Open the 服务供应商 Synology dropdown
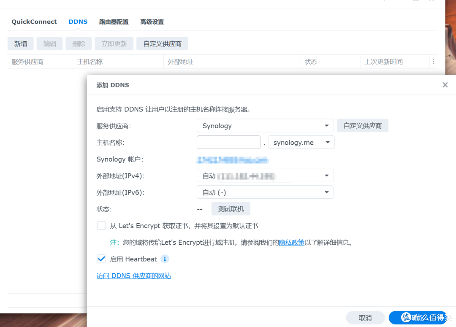 265,125
